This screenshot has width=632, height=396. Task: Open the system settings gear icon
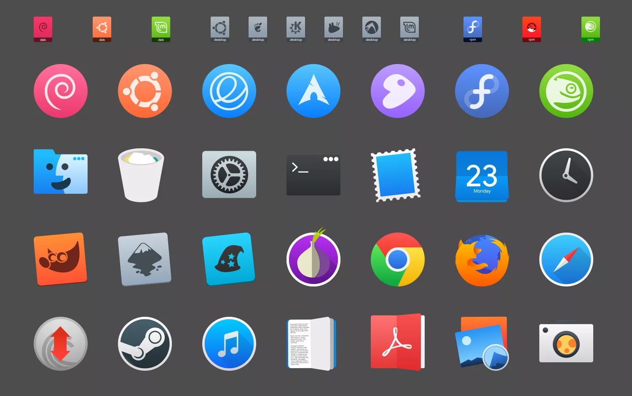(229, 174)
